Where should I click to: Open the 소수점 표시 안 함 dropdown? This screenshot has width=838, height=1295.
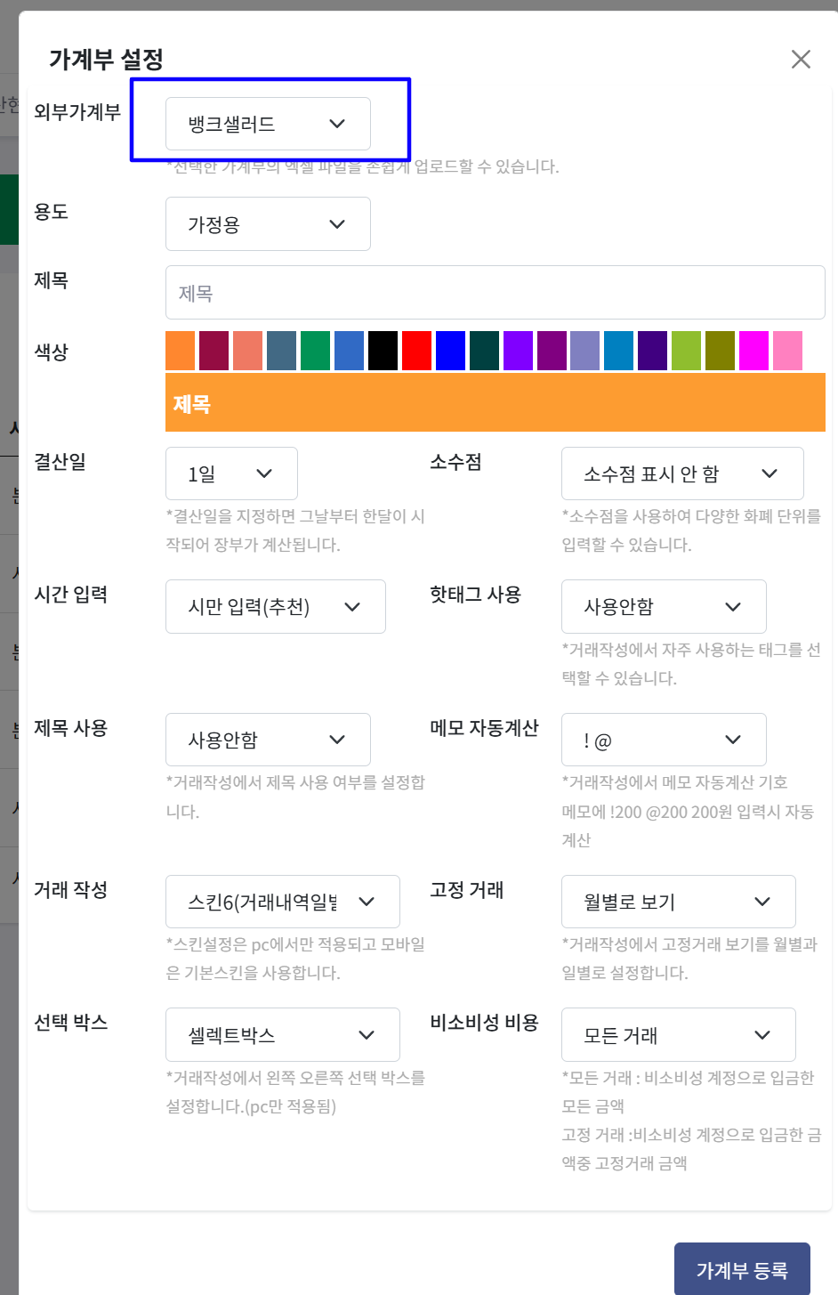pyautogui.click(x=682, y=473)
